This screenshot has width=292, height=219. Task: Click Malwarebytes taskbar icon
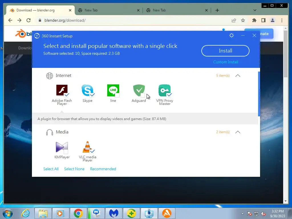113,213
